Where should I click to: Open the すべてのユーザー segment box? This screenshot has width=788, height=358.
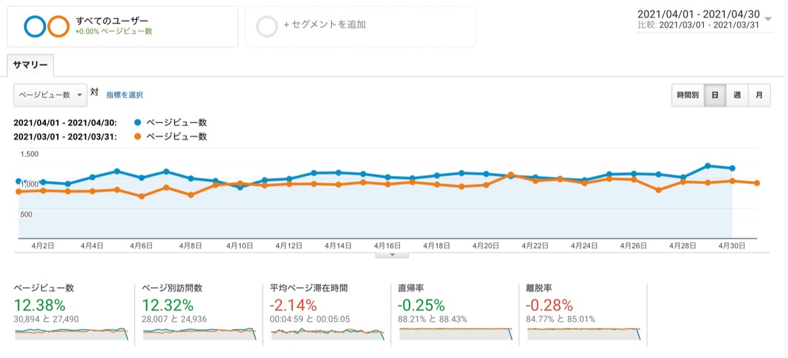123,27
